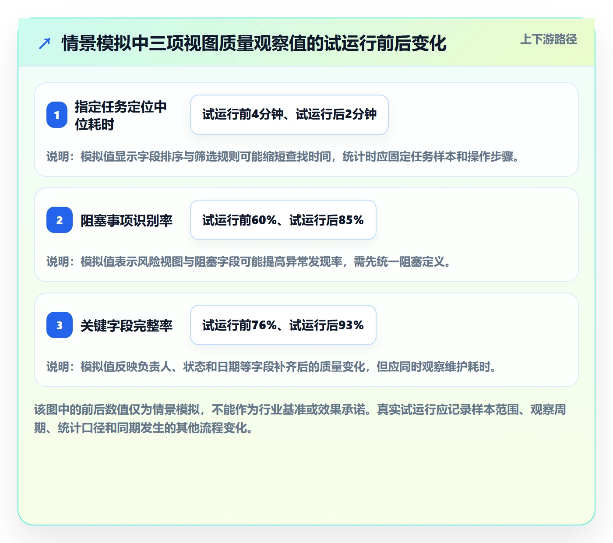Select the number 2 badge for 阻塞事项识别率

click(60, 220)
